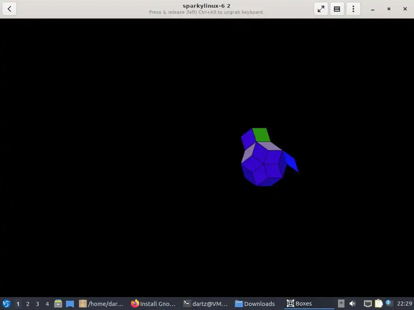Viewport: 414px width, 310px height.
Task: Open the three-dot menu in the header bar
Action: [x=353, y=9]
